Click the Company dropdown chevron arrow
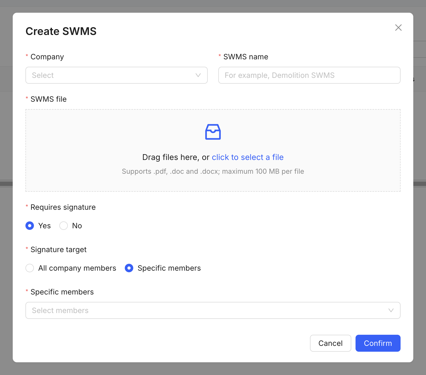The width and height of the screenshot is (426, 375). coord(198,75)
